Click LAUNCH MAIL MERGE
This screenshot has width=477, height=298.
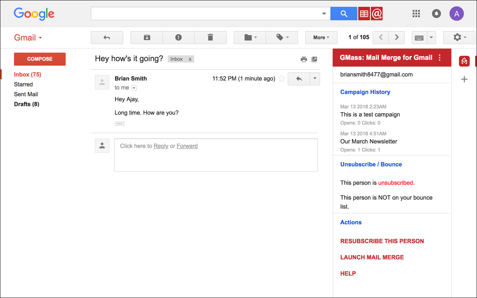click(372, 257)
